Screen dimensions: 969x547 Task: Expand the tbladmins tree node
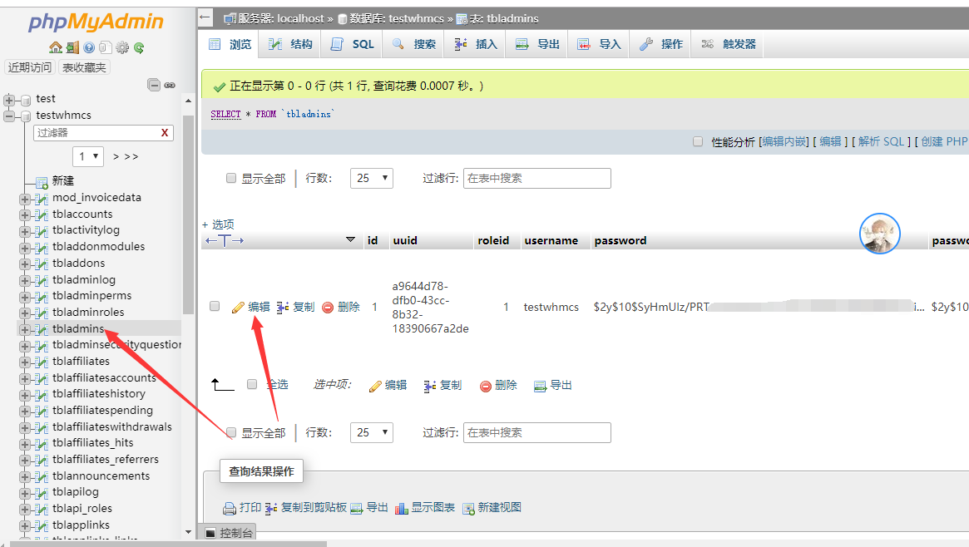pos(25,330)
